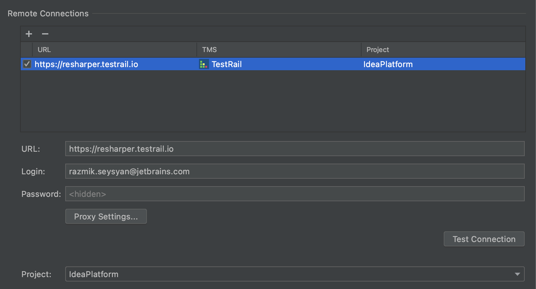This screenshot has width=536, height=289.
Task: Click the TMS column header
Action: coord(279,50)
